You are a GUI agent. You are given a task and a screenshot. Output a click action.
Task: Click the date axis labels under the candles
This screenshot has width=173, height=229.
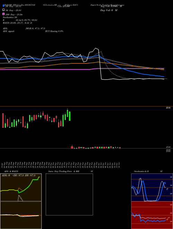click(x=61, y=165)
